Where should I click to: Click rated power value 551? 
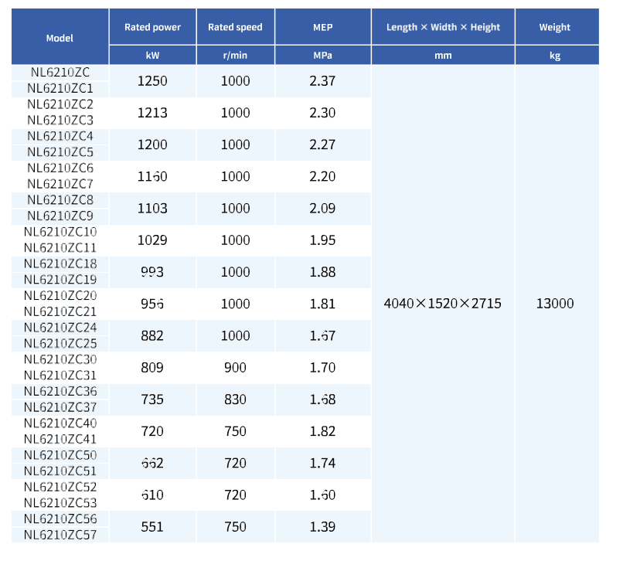(x=152, y=527)
